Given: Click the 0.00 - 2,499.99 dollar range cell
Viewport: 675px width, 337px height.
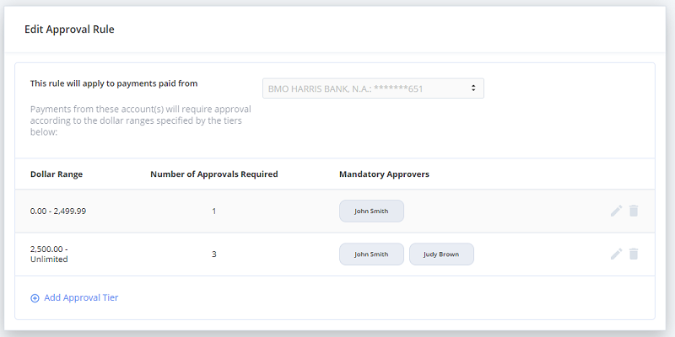Looking at the screenshot, I should click(58, 211).
